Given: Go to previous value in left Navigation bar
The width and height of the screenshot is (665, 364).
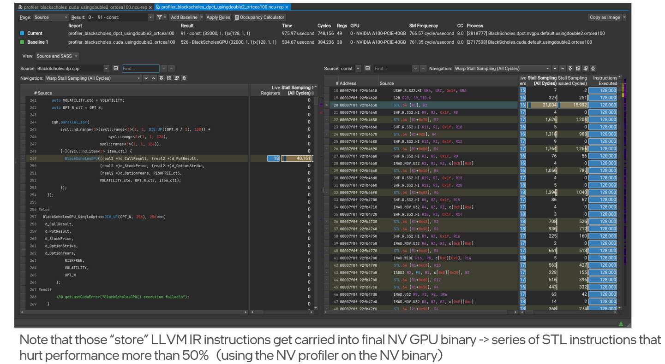Looking at the screenshot, I should (x=154, y=78).
